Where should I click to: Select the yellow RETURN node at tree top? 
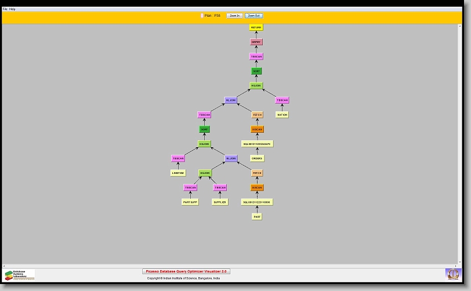256,27
